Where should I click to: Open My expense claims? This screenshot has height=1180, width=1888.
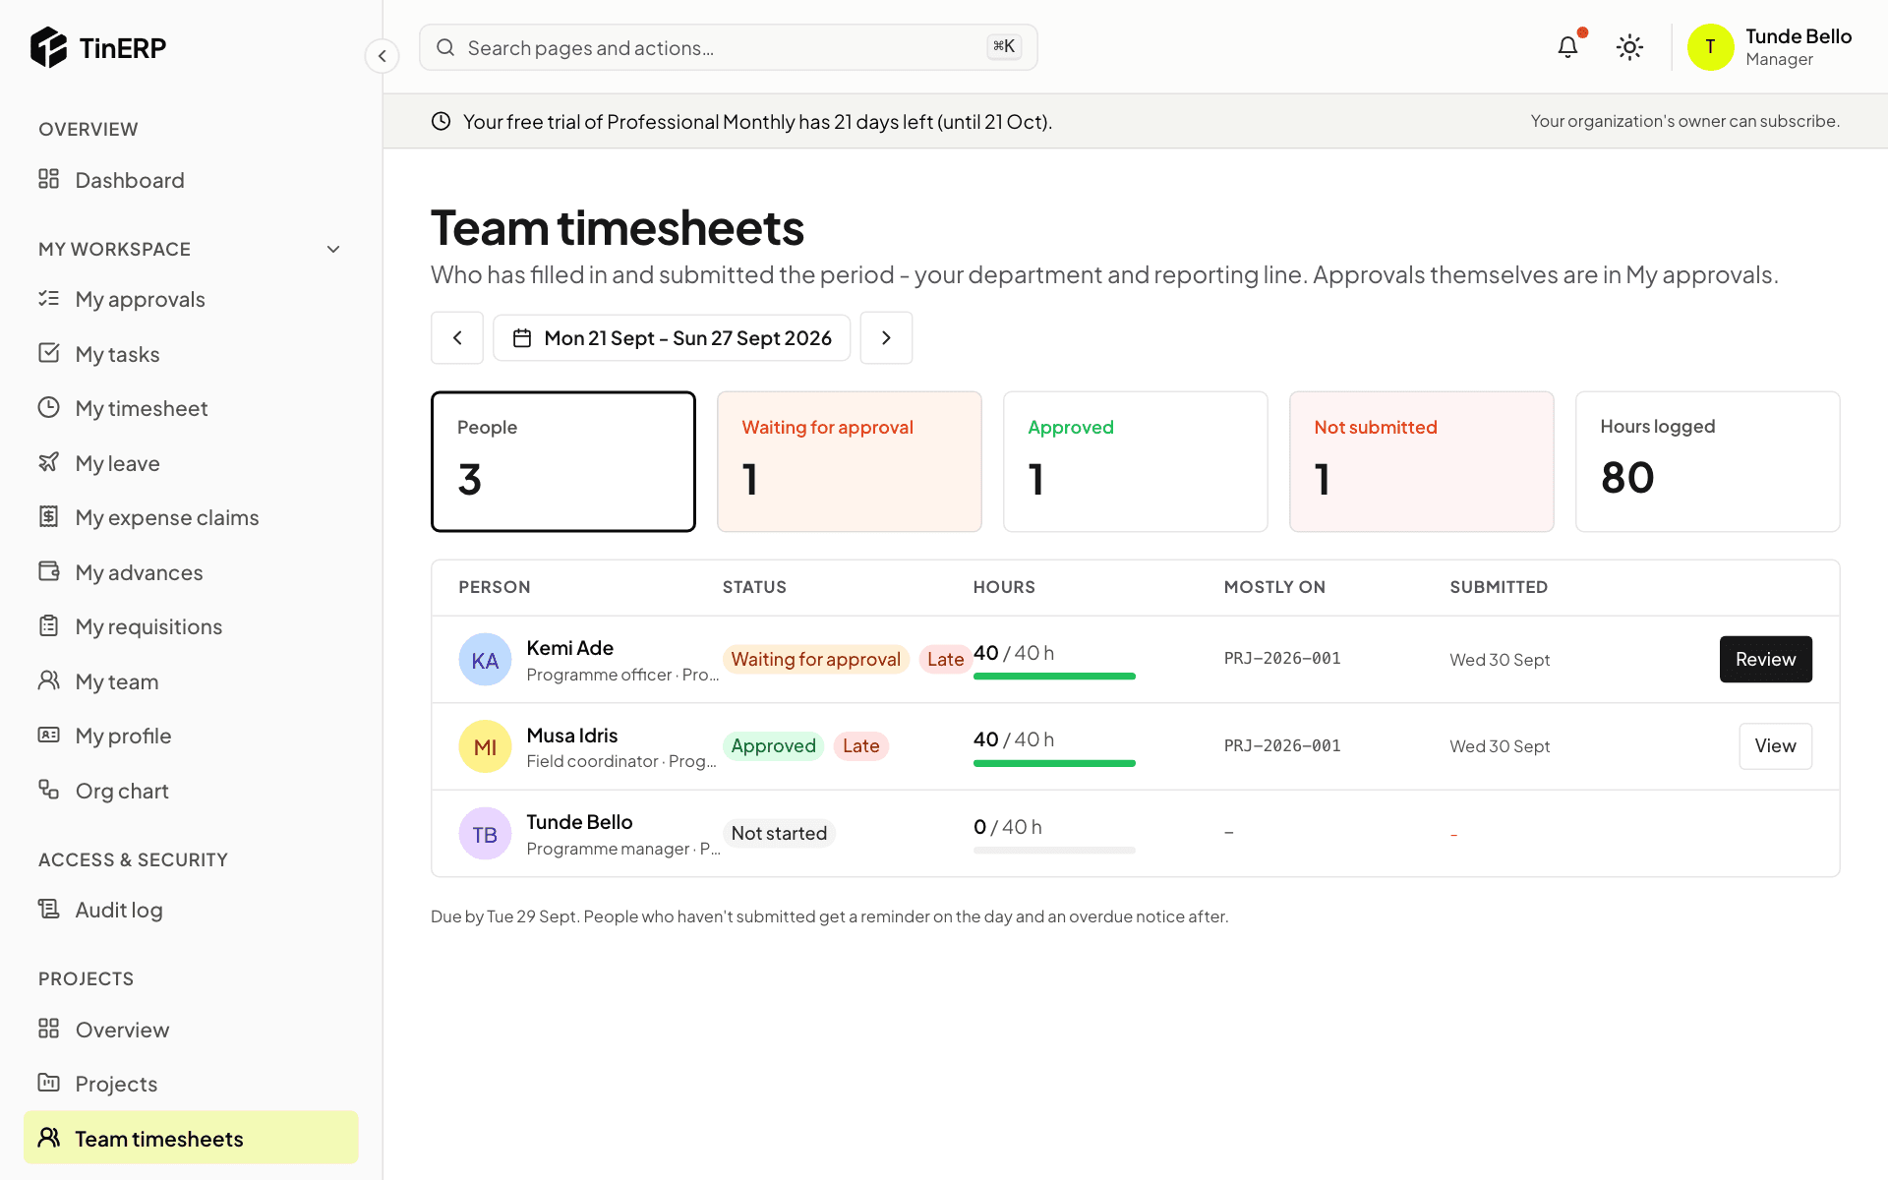tap(191, 517)
